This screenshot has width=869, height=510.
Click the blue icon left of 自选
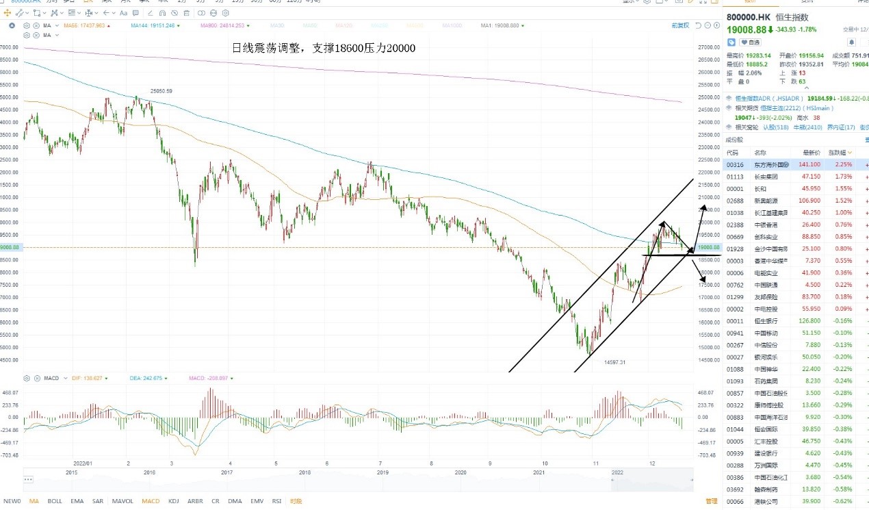(731, 42)
